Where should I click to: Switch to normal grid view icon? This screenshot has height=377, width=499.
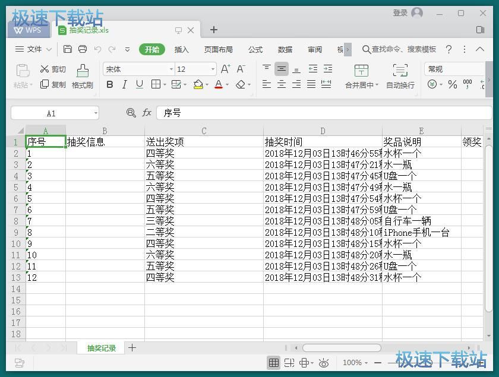click(x=274, y=363)
